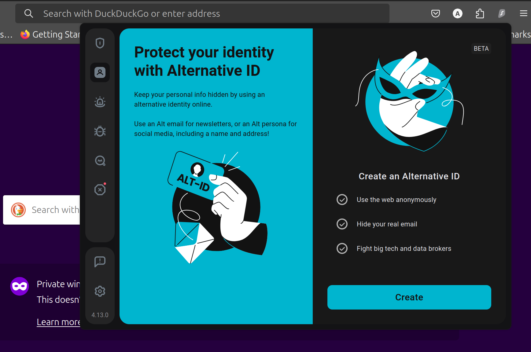Open Surfshark settings with the gear icon
The height and width of the screenshot is (352, 531).
click(100, 291)
